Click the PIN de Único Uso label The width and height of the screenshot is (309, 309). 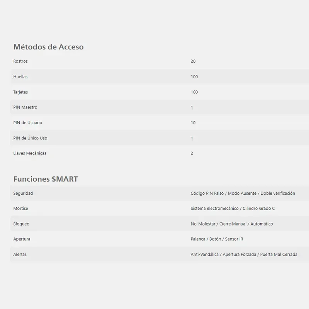(30, 138)
